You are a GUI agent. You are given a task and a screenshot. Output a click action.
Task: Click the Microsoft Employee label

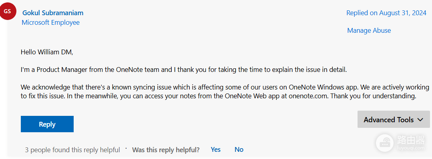(51, 22)
